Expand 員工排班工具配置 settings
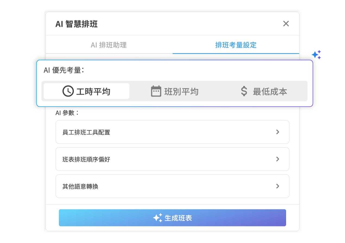 coord(172,132)
